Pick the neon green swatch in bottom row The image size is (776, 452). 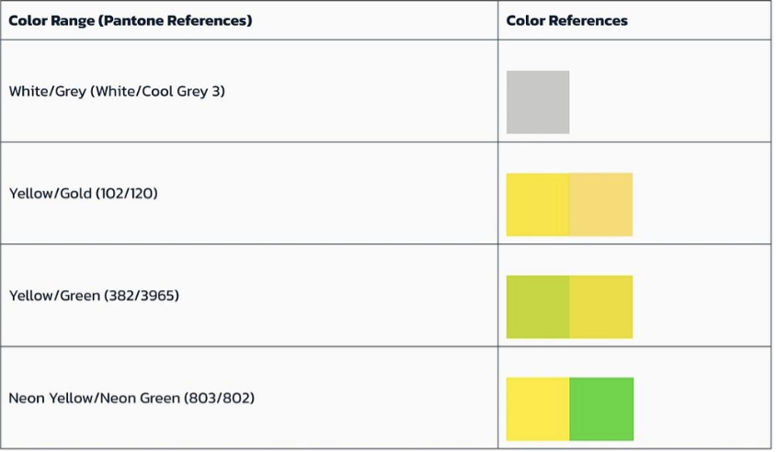click(x=601, y=409)
